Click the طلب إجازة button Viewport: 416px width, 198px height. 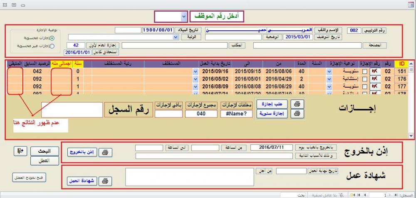271,104
